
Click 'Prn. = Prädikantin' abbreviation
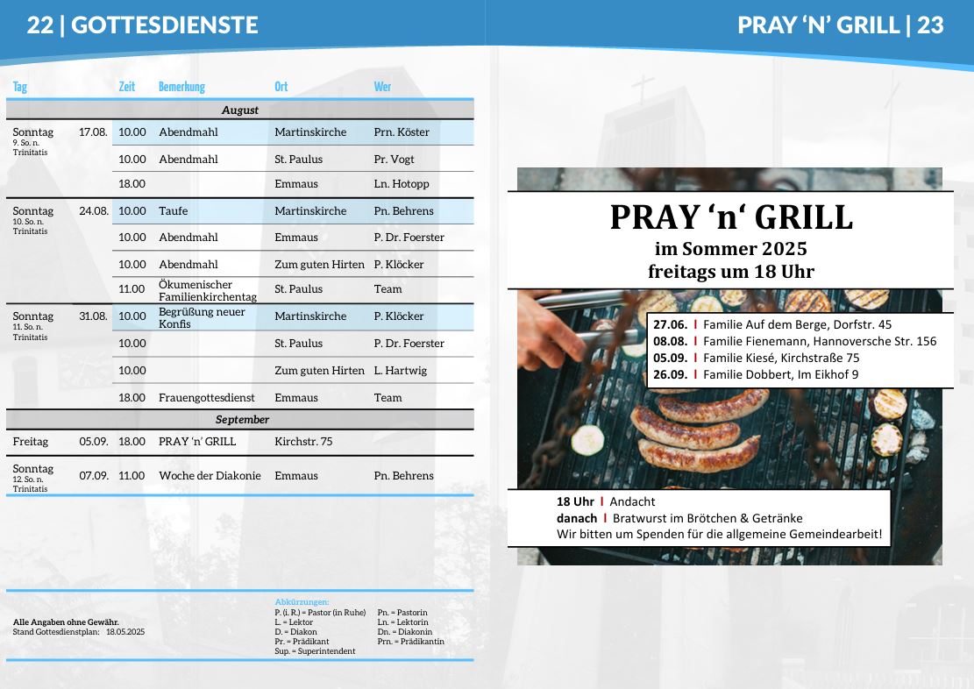pyautogui.click(x=410, y=641)
